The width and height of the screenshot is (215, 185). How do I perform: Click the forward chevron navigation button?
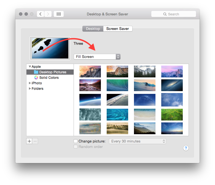click(x=48, y=14)
